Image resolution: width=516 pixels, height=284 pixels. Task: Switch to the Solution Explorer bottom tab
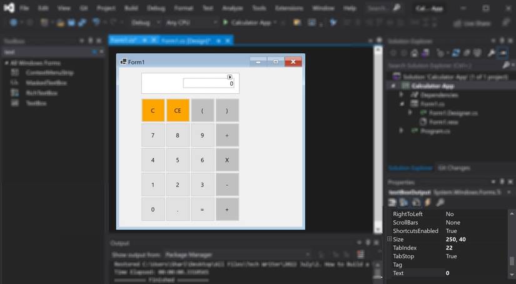410,168
